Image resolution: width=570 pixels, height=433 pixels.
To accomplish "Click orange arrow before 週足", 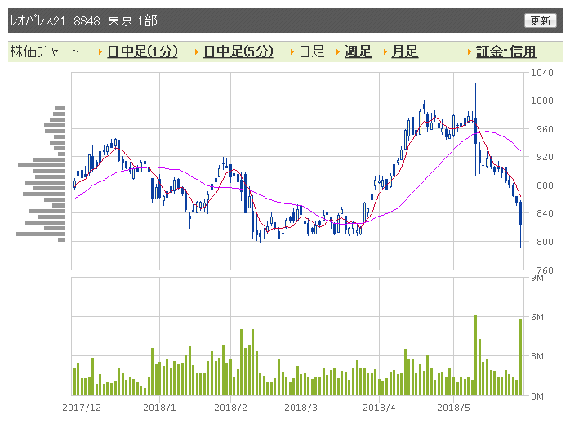I will pyautogui.click(x=338, y=52).
